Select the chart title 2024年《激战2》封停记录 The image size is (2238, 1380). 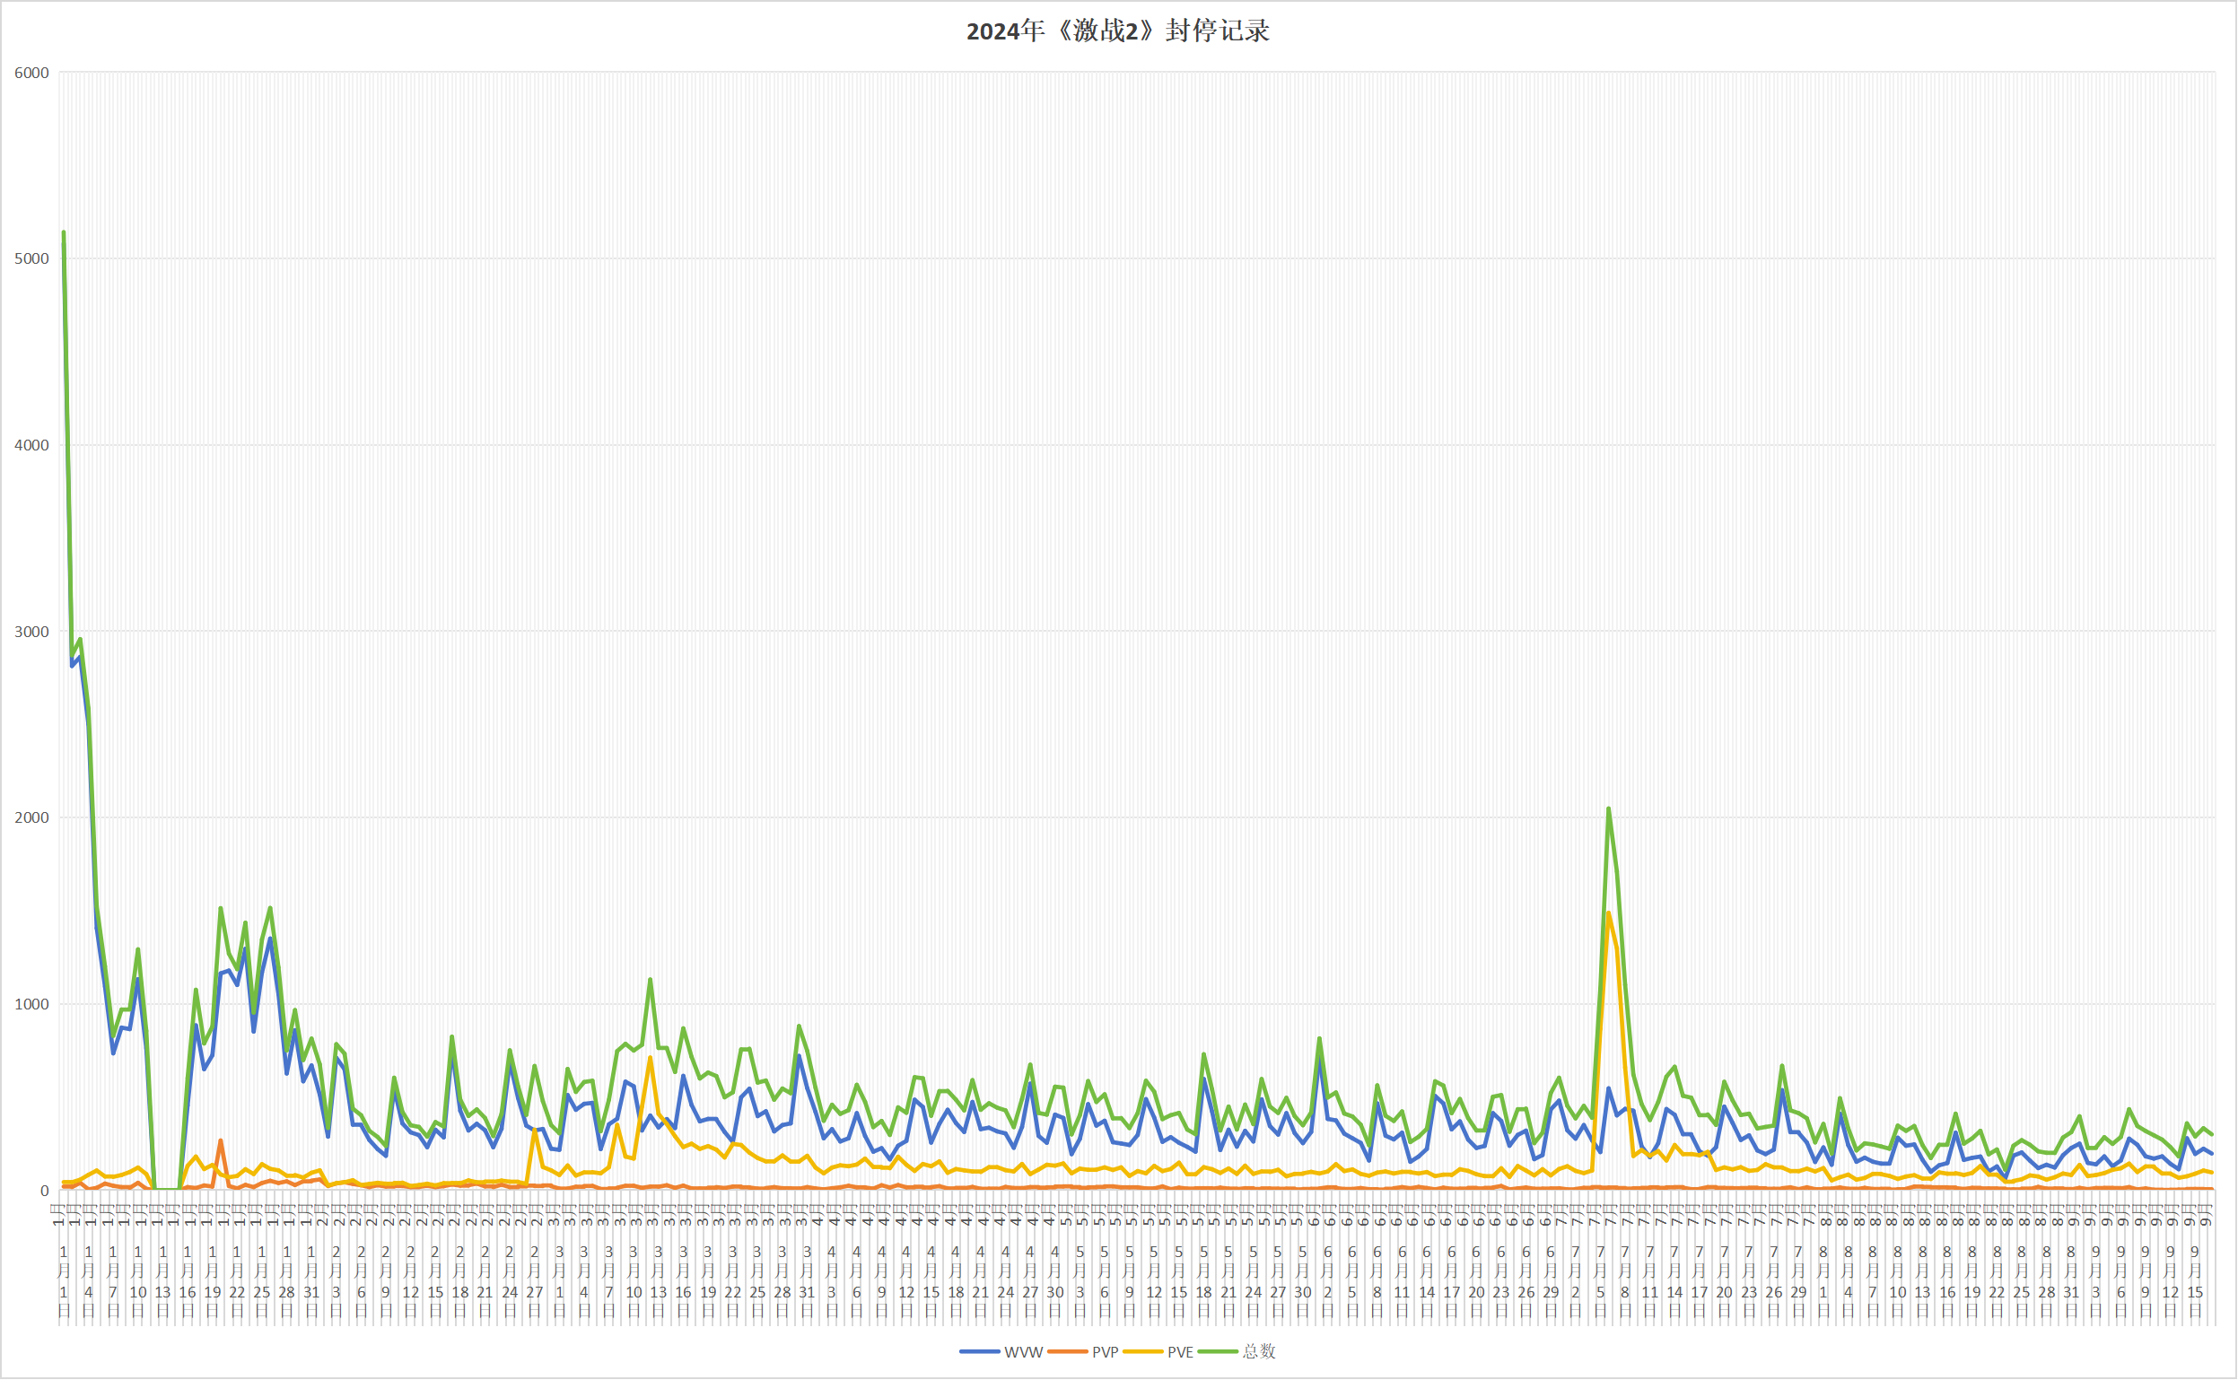pos(1118,31)
